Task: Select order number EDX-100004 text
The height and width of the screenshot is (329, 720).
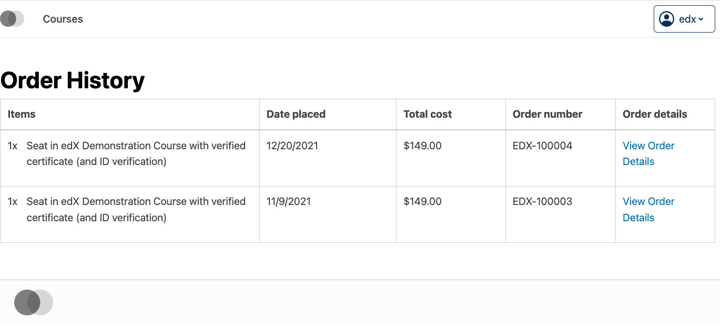Action: click(x=542, y=146)
